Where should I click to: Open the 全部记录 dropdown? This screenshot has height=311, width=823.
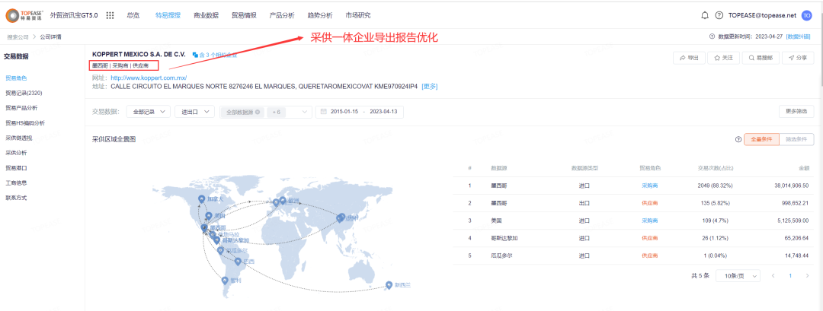(148, 112)
